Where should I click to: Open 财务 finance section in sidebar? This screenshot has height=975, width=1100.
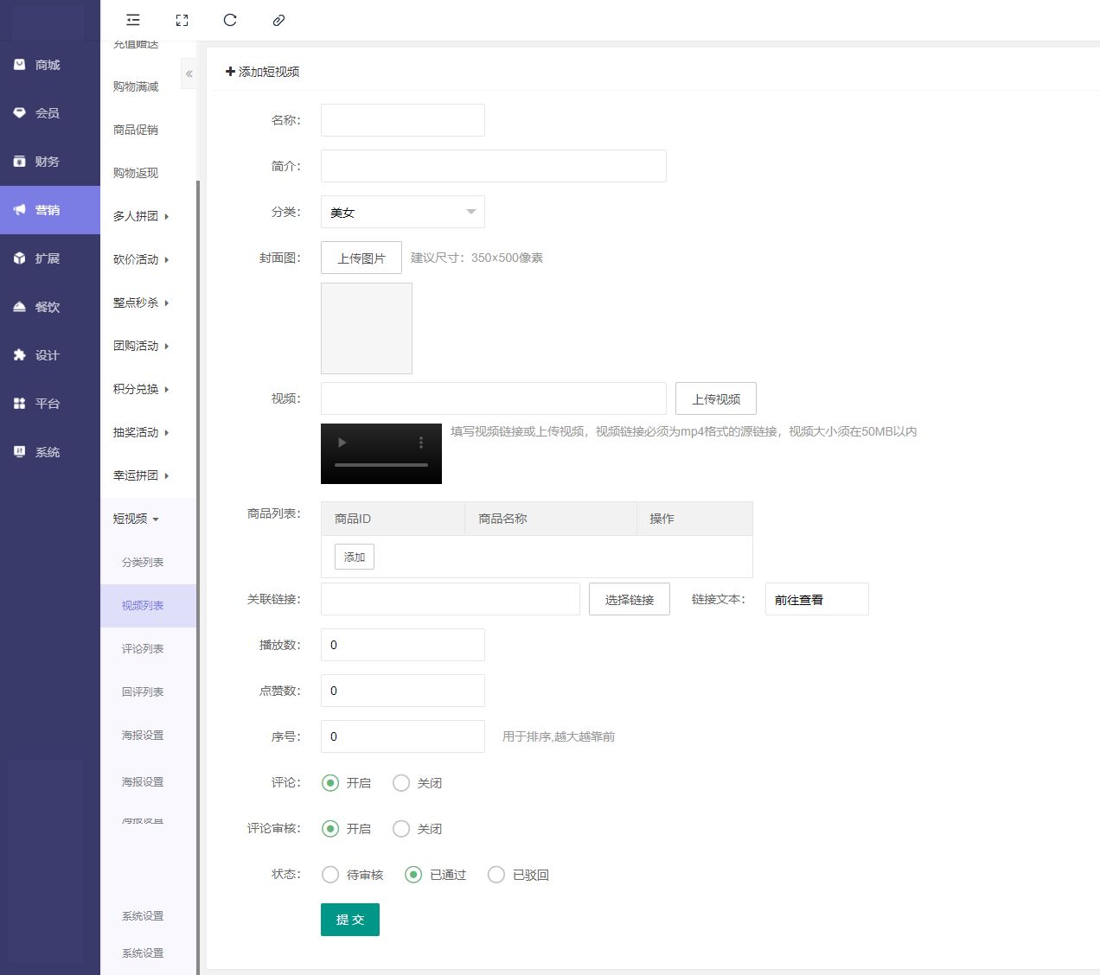pos(48,162)
